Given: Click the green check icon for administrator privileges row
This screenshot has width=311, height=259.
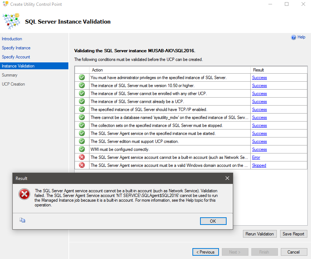Looking at the screenshot, I should [82, 78].
